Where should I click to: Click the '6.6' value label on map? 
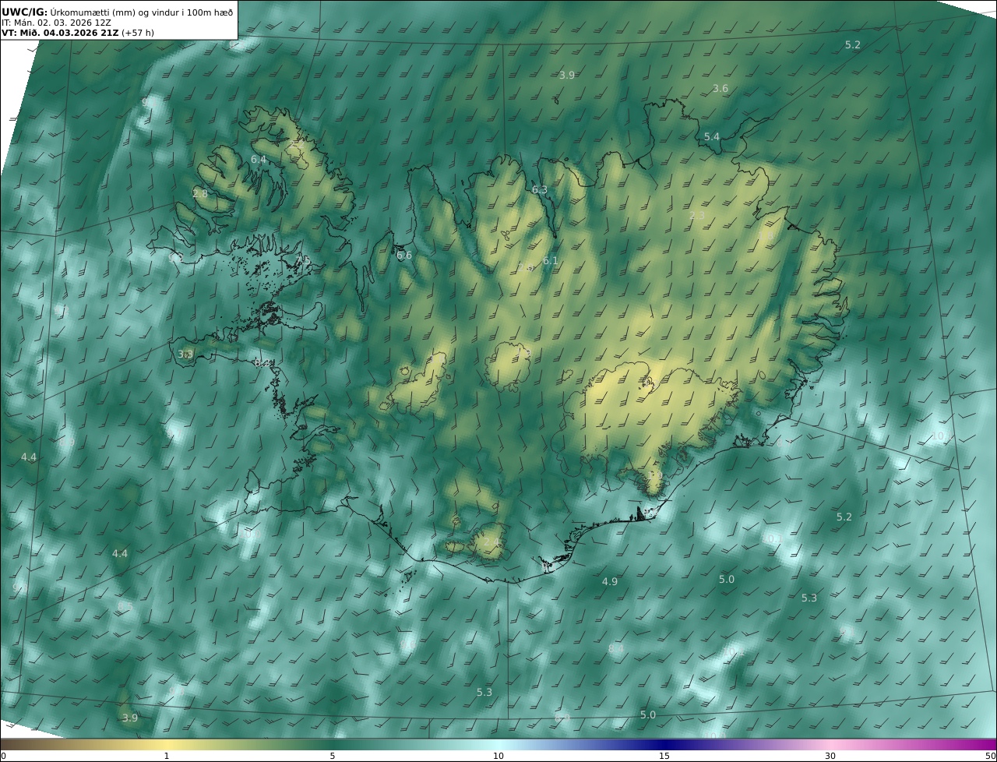[404, 256]
